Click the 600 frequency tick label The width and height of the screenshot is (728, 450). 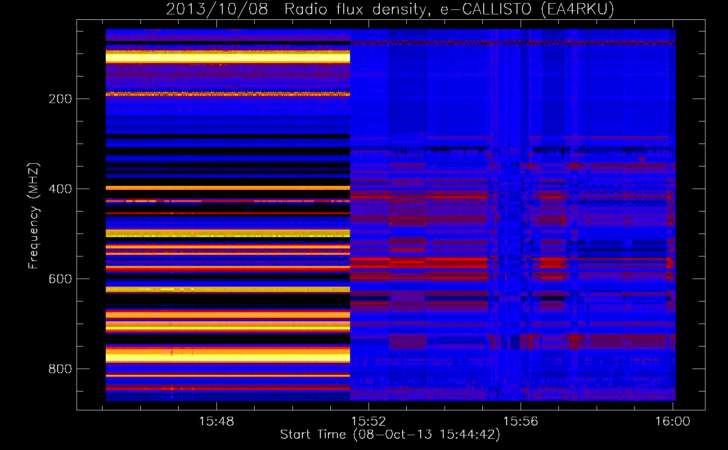[60, 279]
